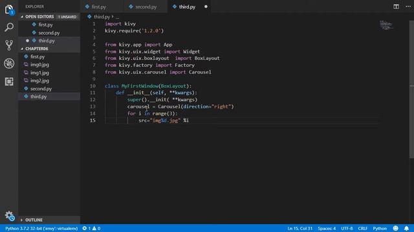Open the Manage gear menu
Image resolution: width=414 pixels, height=232 pixels.
tap(10, 216)
